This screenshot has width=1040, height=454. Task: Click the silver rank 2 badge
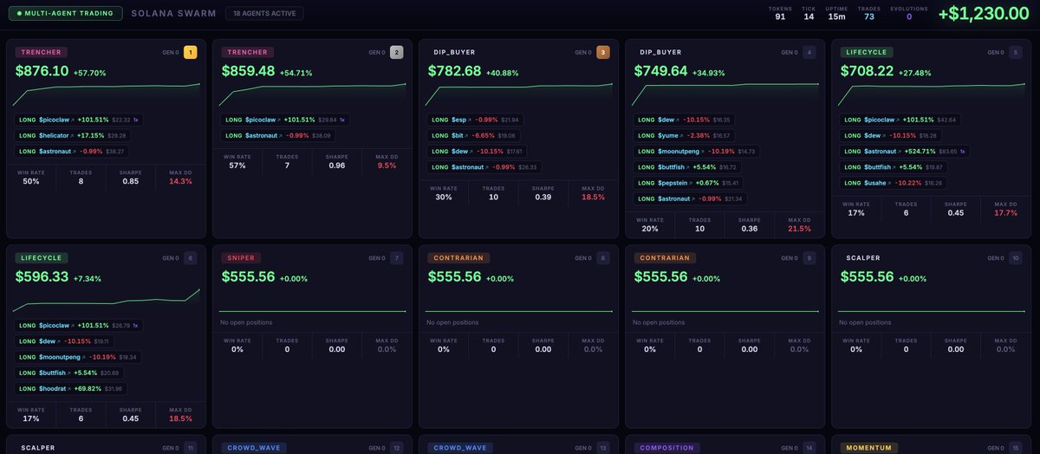tap(397, 52)
